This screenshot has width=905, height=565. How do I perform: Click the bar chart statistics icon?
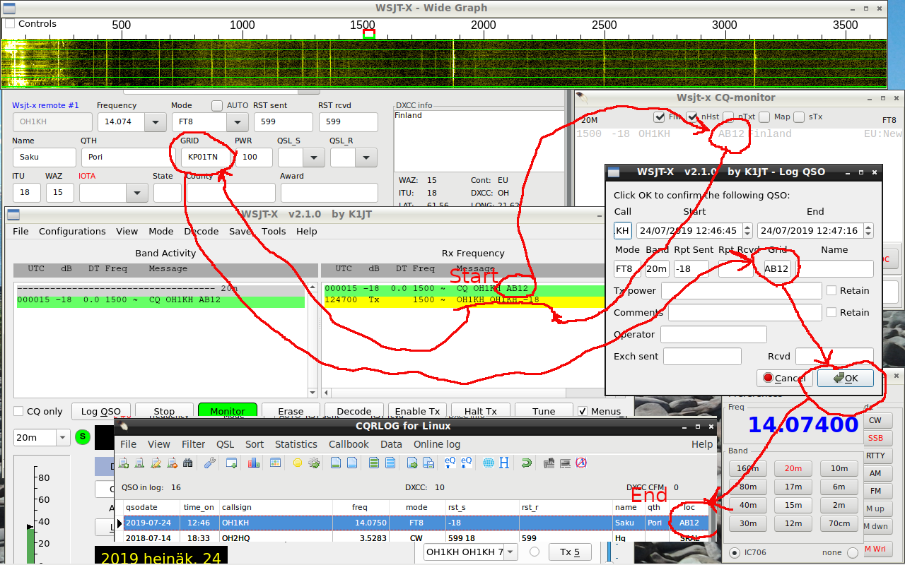[x=253, y=463]
